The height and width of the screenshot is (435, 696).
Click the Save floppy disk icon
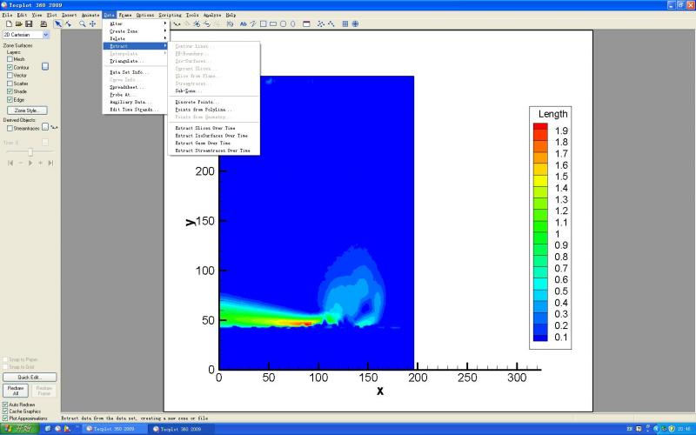29,24
